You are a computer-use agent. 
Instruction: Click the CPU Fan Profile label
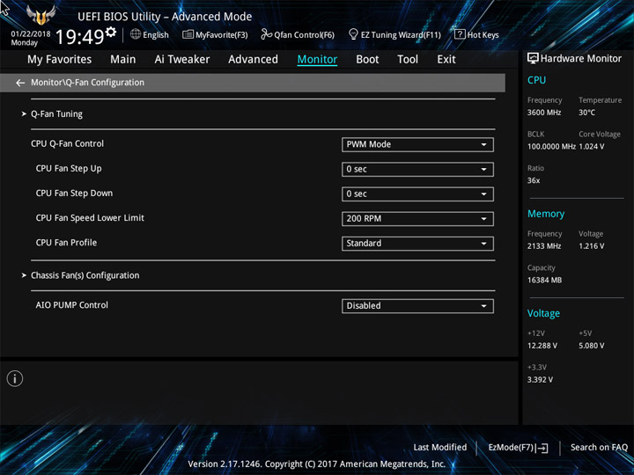coord(66,243)
